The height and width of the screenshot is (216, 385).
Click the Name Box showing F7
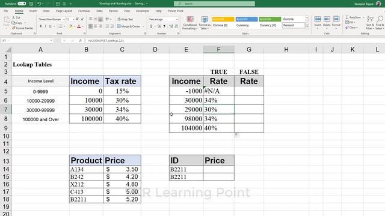(x=27, y=41)
